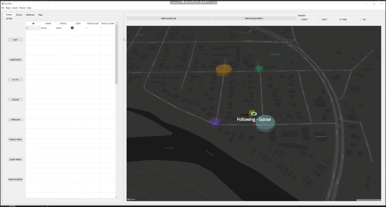This screenshot has width=386, height=207.
Task: Click the NAME column header
Action: [x=48, y=24]
